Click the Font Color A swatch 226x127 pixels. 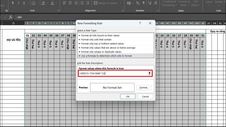[52, 3]
